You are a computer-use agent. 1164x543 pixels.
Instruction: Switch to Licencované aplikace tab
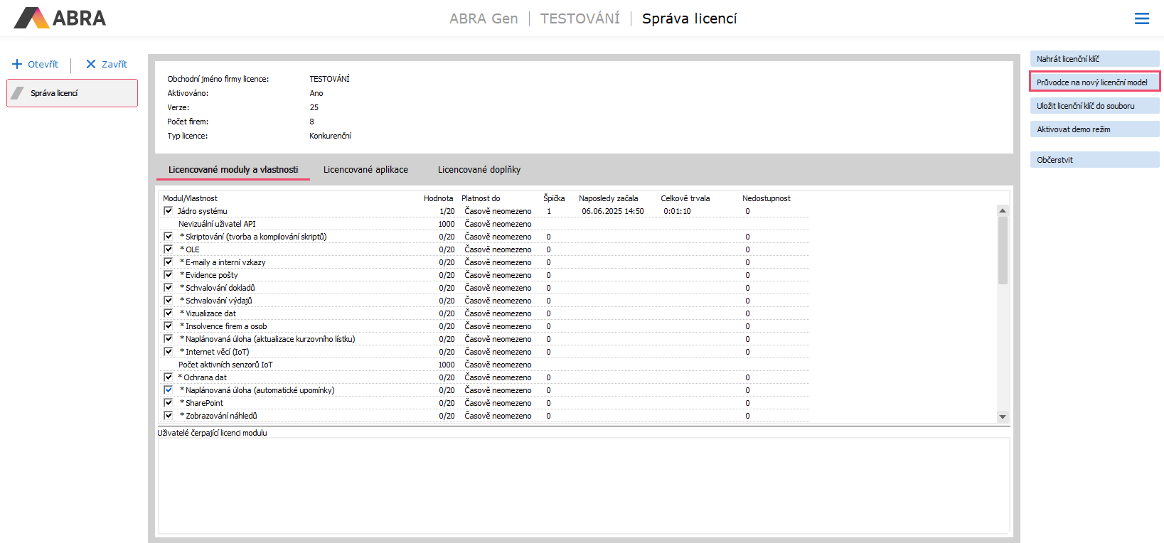click(x=365, y=170)
